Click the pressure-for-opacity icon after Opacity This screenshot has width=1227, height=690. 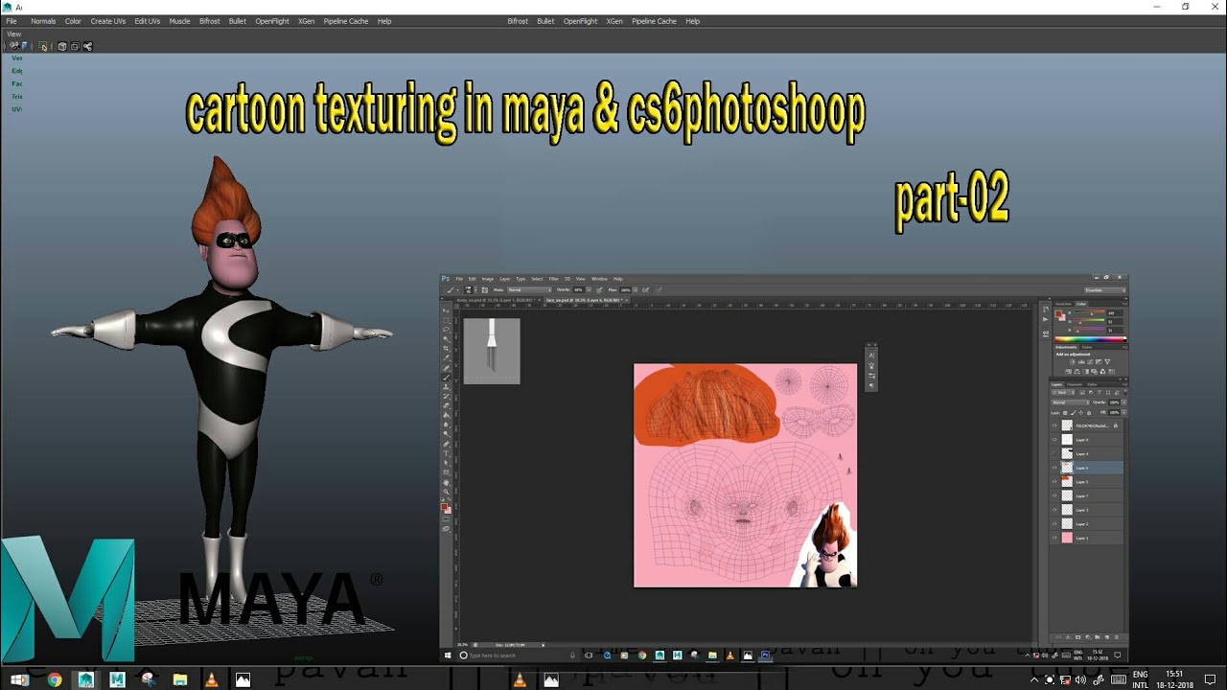point(599,290)
